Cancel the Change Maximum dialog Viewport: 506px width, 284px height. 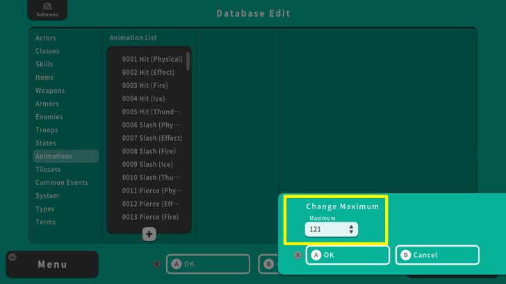[x=437, y=255]
